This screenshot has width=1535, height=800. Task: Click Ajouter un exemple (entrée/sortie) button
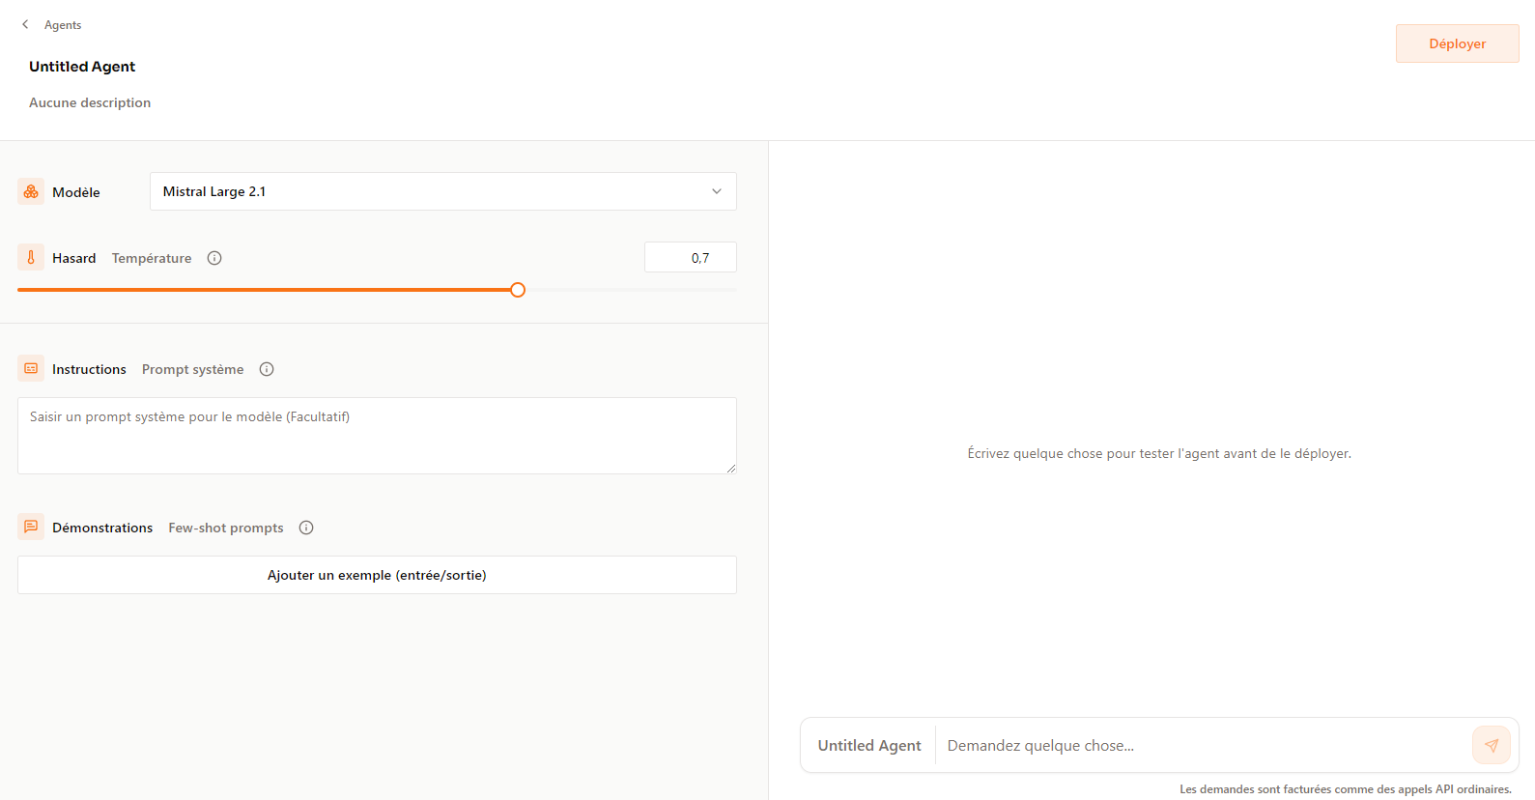pos(377,575)
